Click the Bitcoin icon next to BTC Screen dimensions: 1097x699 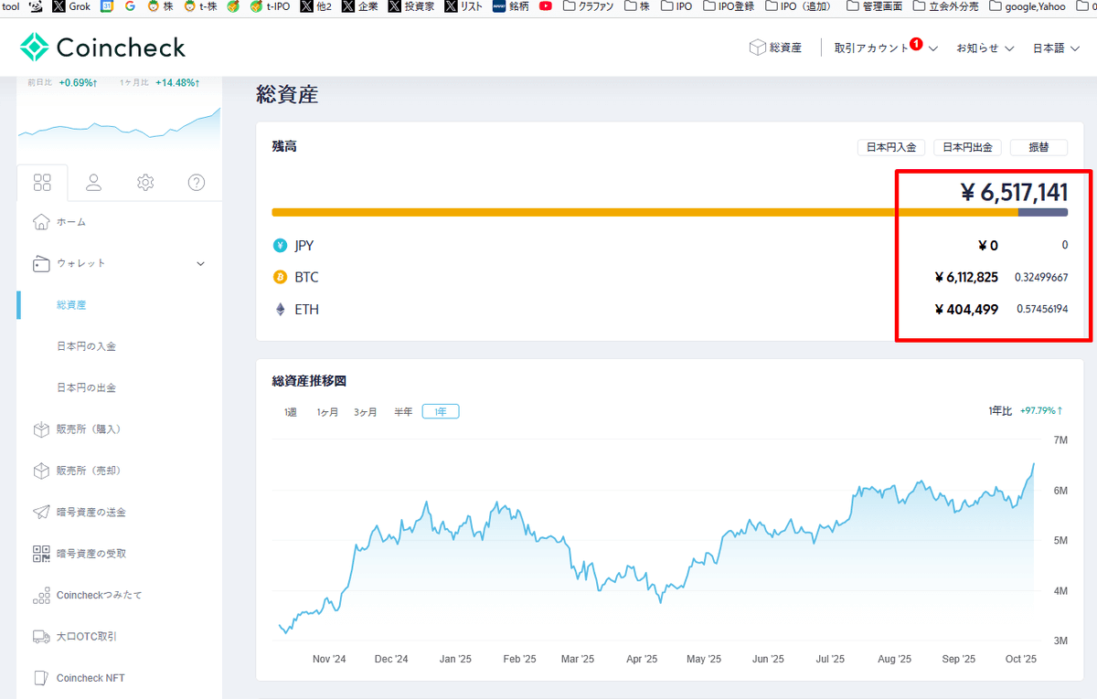point(280,277)
